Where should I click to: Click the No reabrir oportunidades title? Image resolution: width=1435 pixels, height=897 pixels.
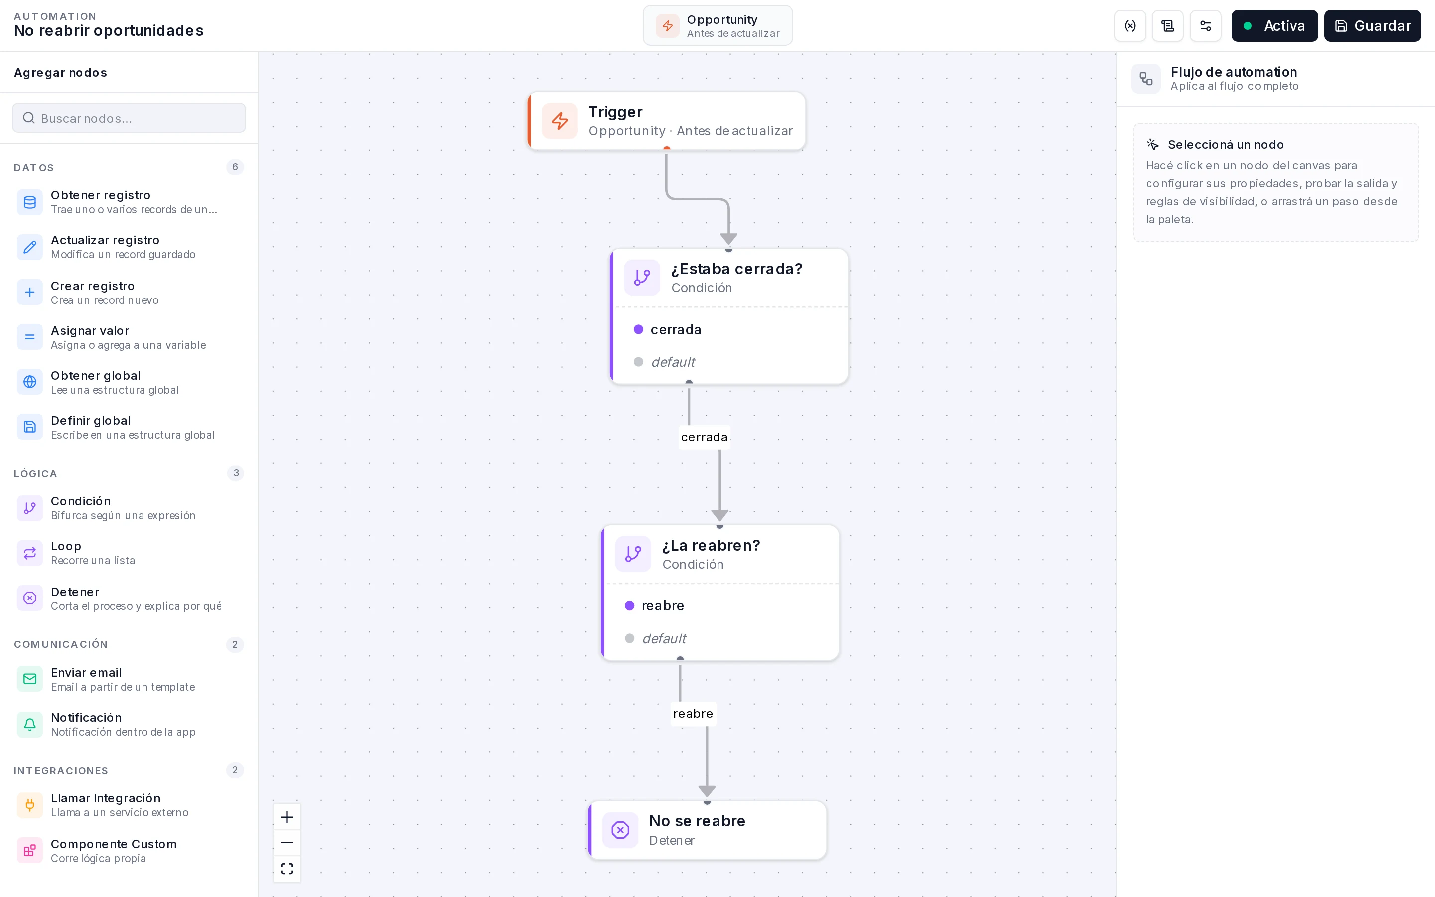pyautogui.click(x=109, y=31)
